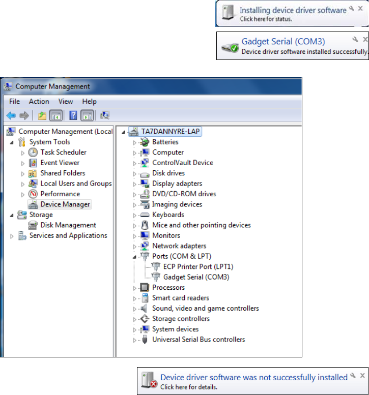Expand the System devices category

(x=134, y=330)
